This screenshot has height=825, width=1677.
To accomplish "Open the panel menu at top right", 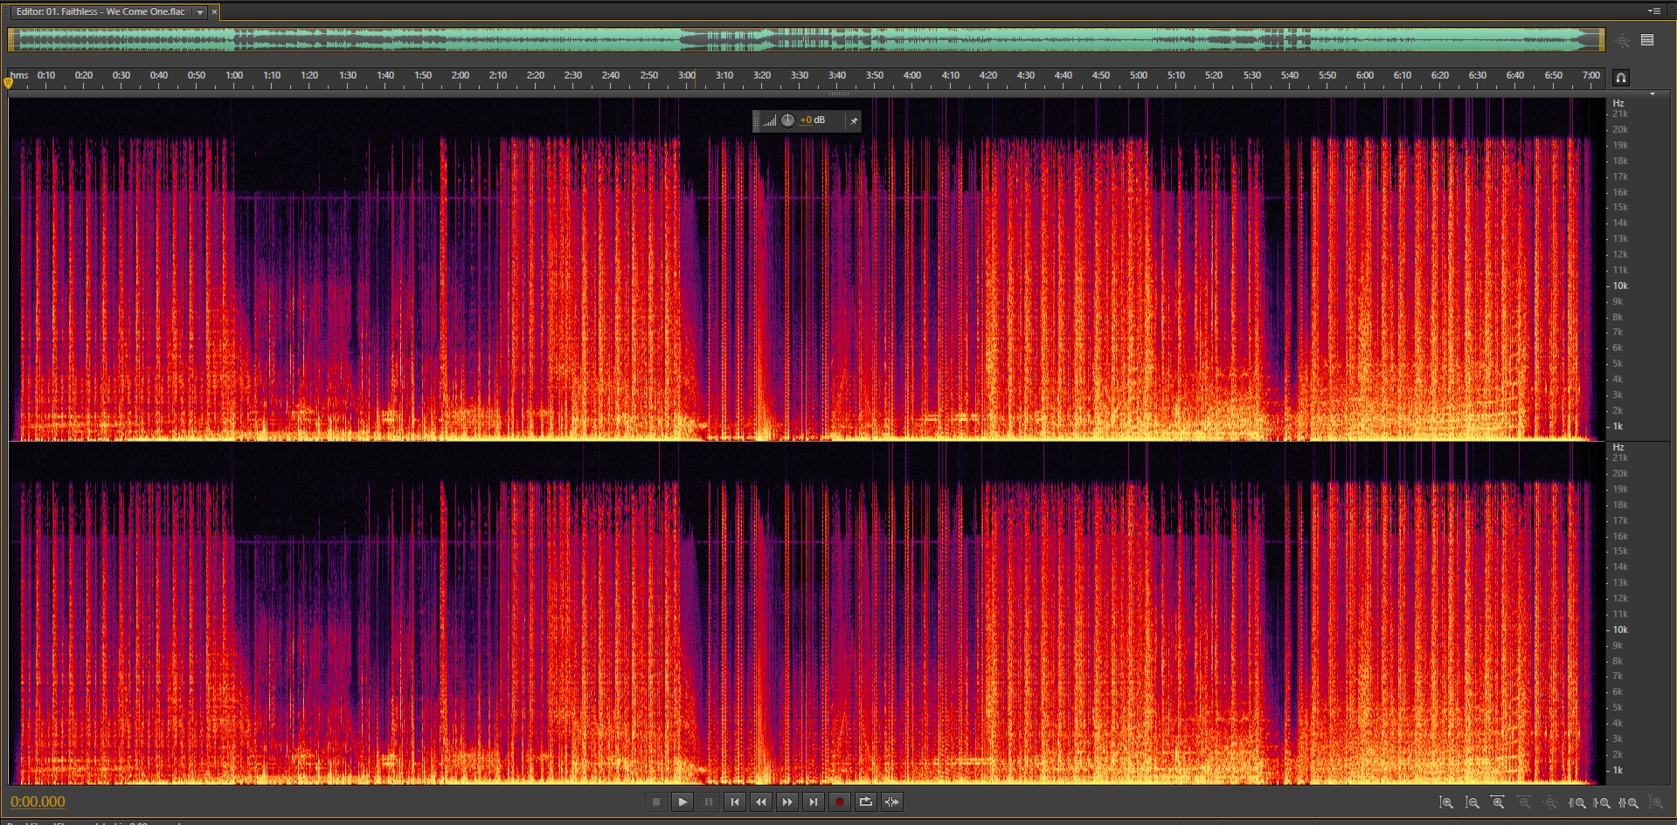I will 1653,11.
